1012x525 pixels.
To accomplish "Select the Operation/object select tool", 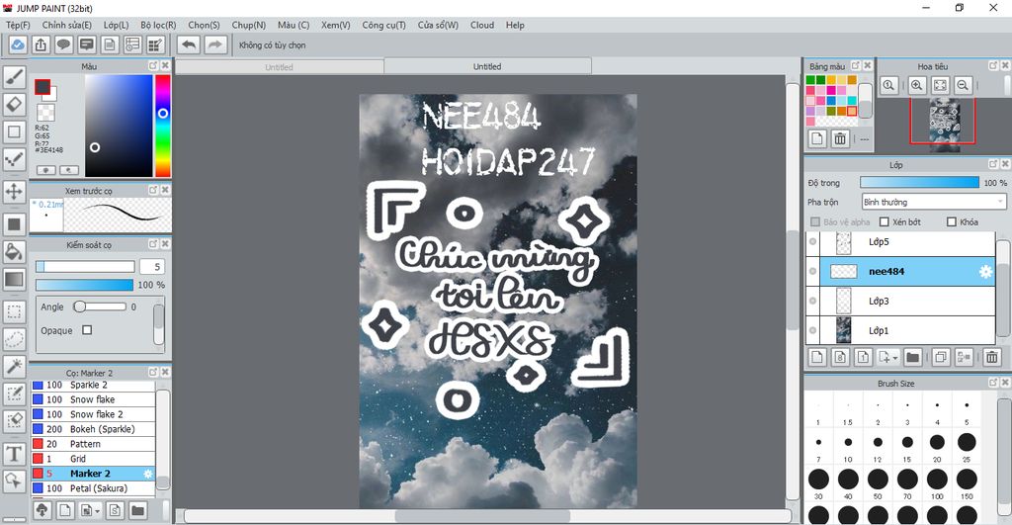I will 14,481.
